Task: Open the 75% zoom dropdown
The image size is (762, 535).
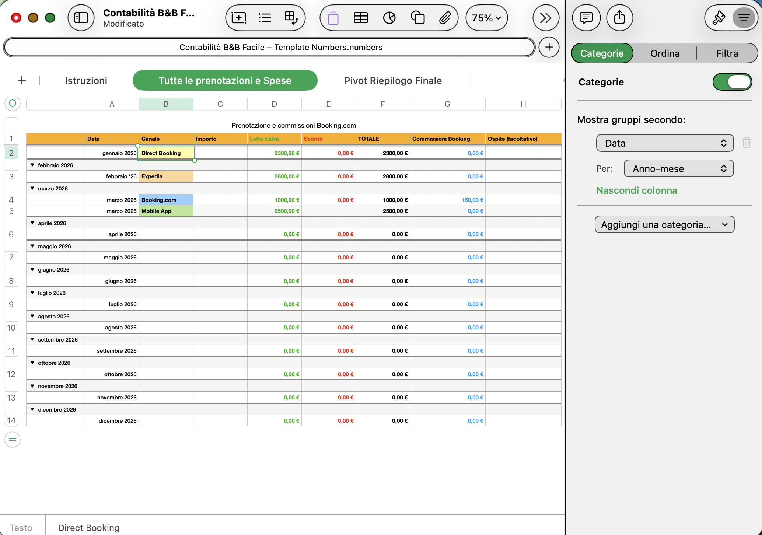Action: click(x=486, y=18)
